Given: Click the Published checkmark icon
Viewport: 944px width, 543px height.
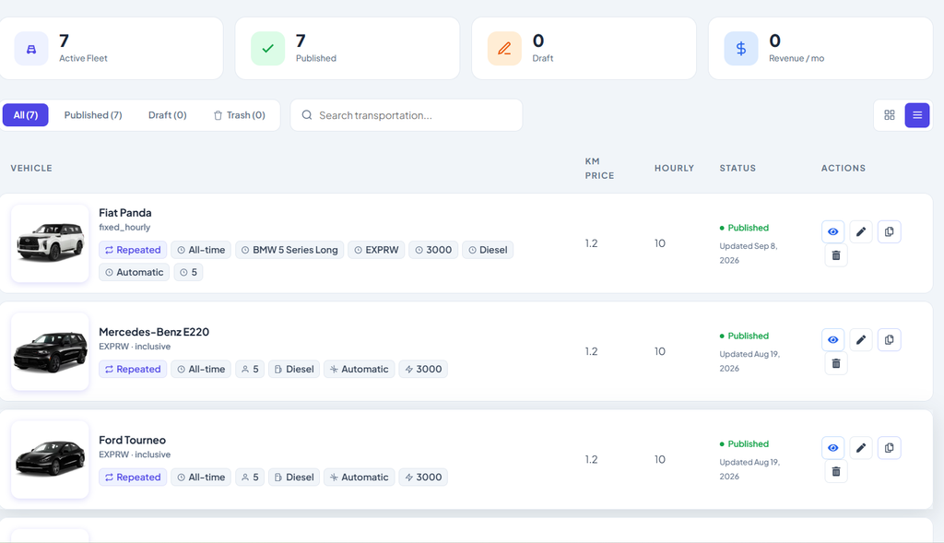Looking at the screenshot, I should (268, 49).
